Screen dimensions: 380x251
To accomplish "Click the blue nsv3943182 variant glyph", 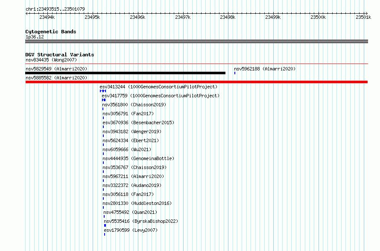I will [x=103, y=136].
